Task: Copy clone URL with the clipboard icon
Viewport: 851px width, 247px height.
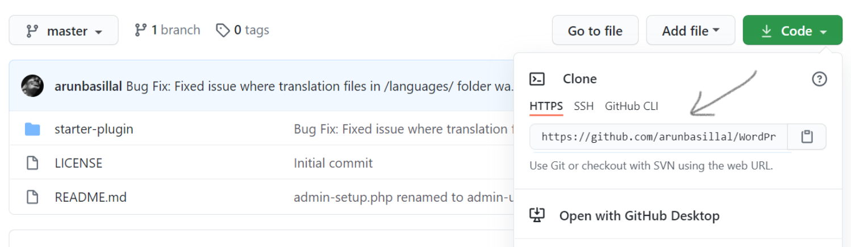Action: coord(807,137)
